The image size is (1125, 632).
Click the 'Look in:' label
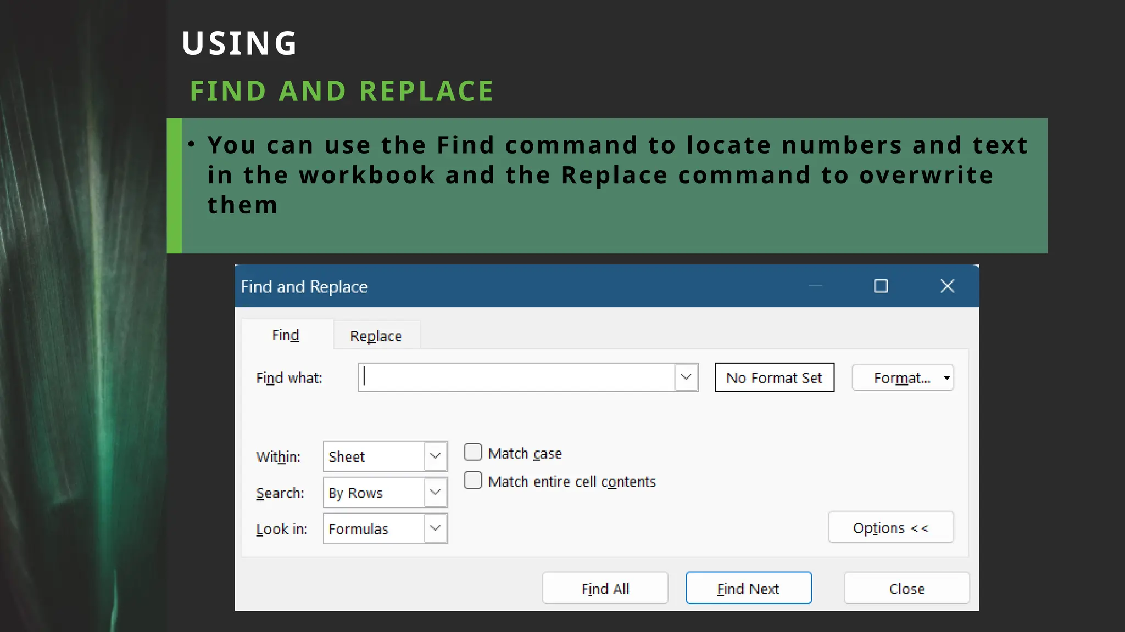(282, 529)
